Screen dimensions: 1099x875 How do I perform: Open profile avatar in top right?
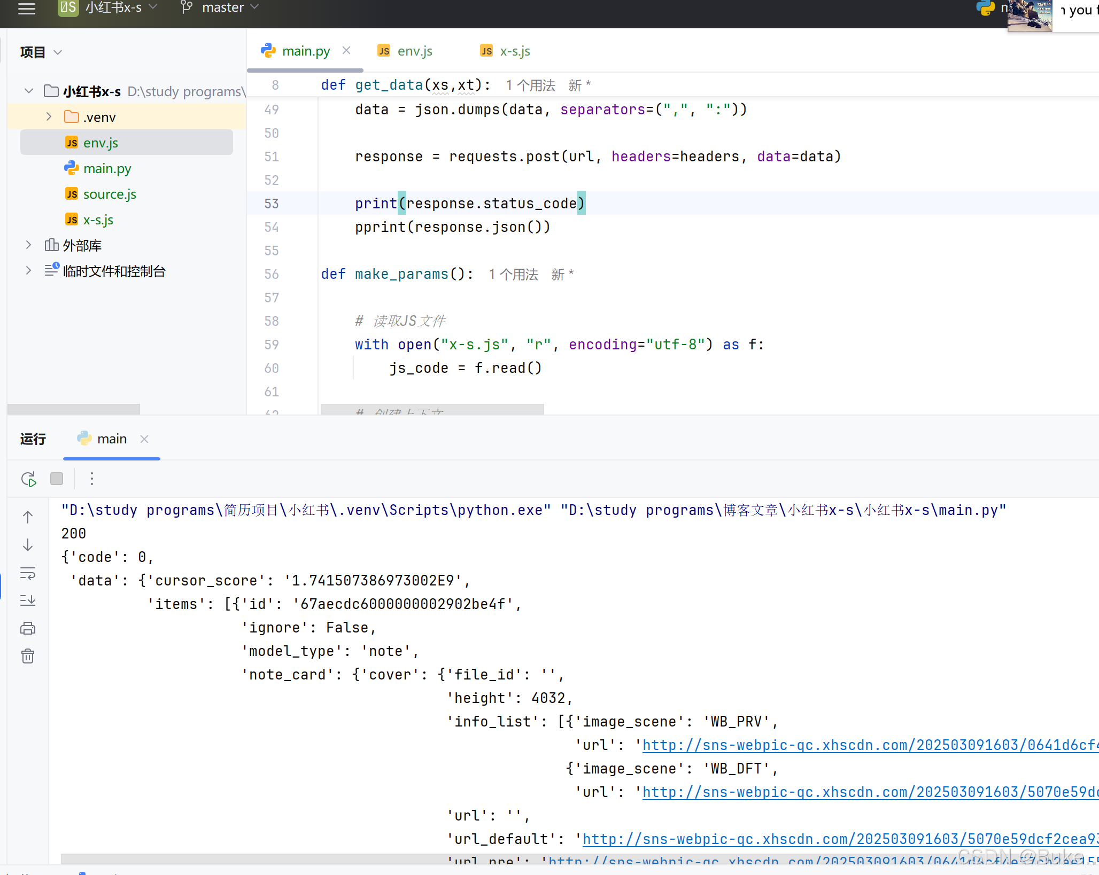(1029, 16)
